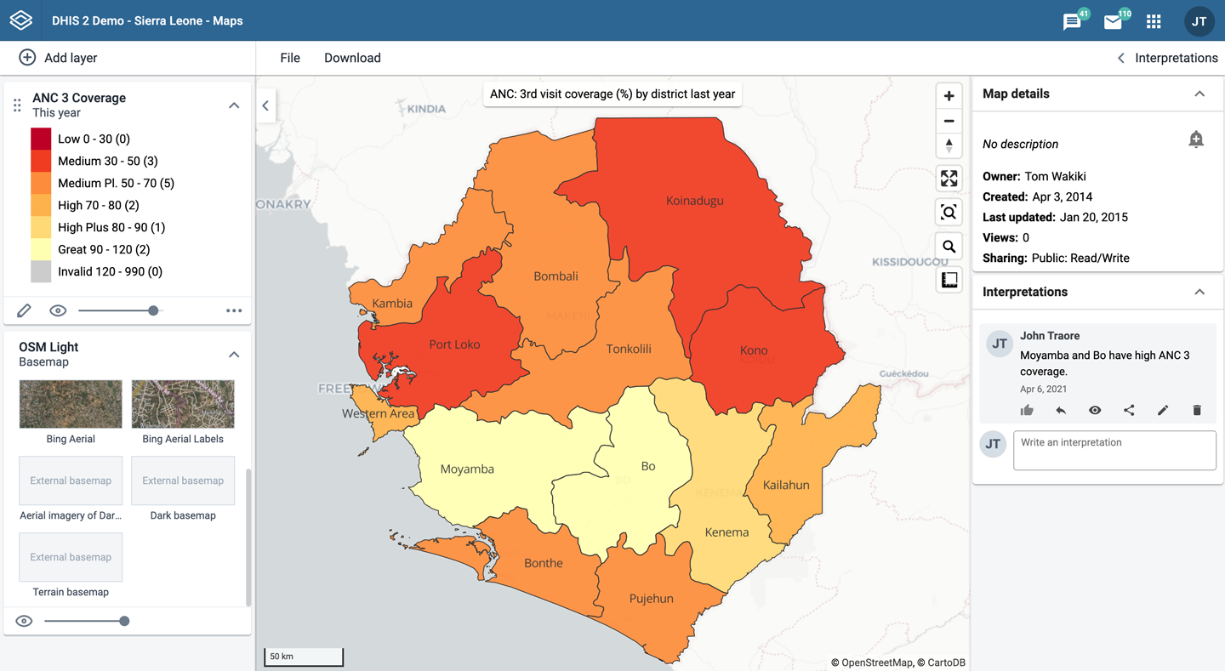Open the Download menu
The image size is (1225, 671).
click(352, 58)
